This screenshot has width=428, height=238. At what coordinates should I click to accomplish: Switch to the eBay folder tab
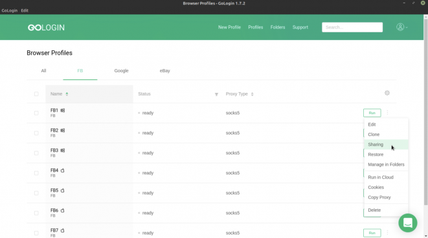pyautogui.click(x=165, y=71)
